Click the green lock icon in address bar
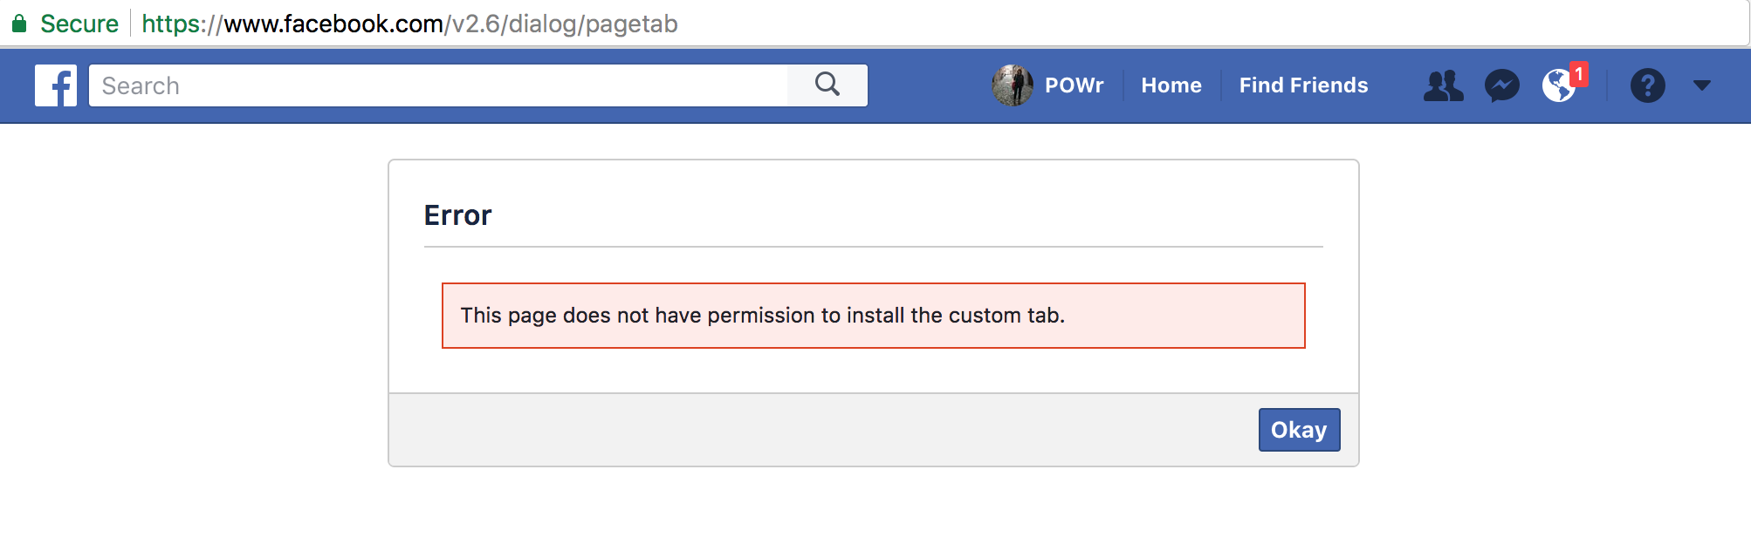1751x558 pixels. click(19, 24)
